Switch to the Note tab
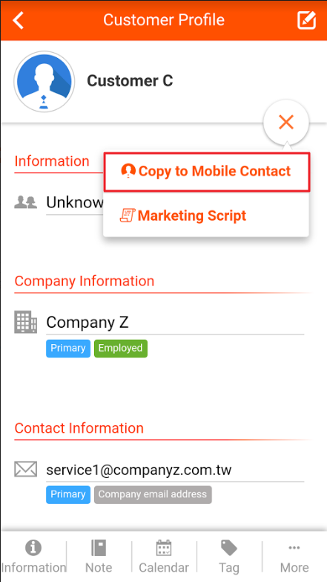Screen dimensions: 327x582 pos(99,557)
